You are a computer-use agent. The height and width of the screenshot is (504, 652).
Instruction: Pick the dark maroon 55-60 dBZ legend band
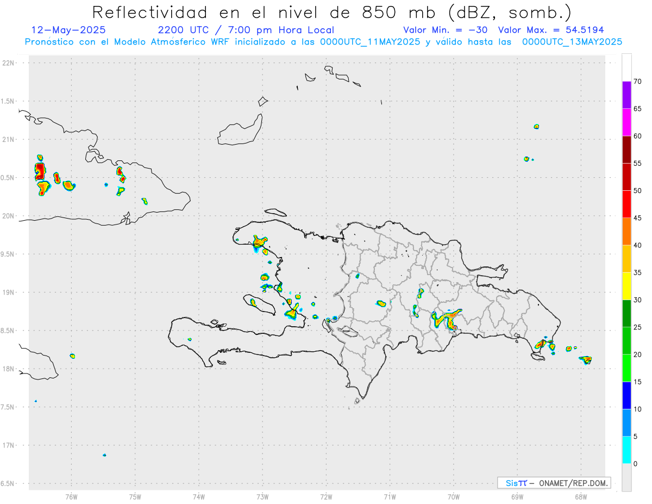(x=626, y=150)
